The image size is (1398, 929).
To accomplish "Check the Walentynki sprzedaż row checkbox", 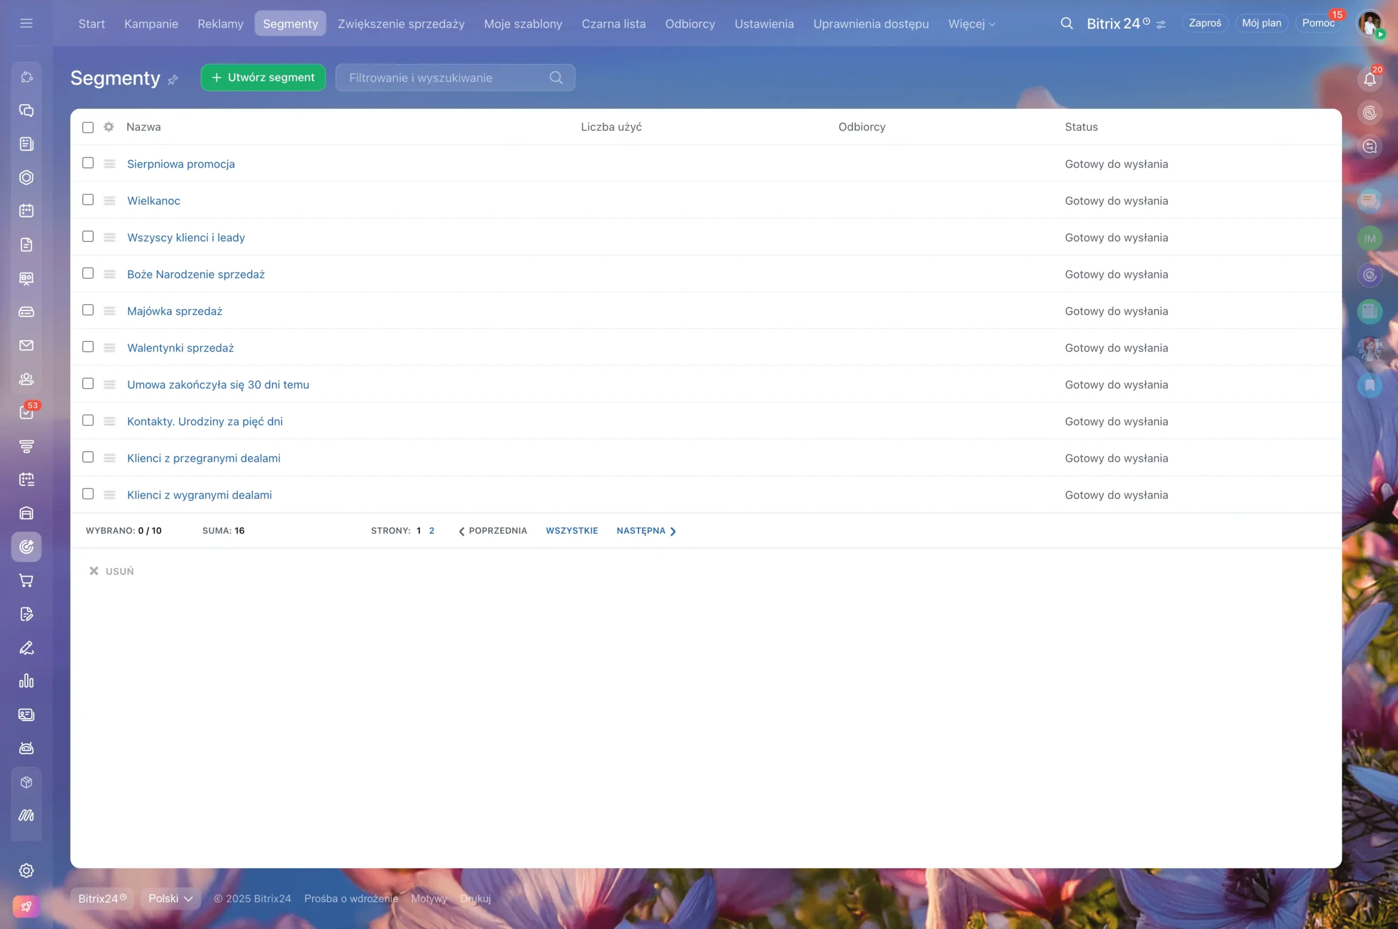I will [x=88, y=347].
